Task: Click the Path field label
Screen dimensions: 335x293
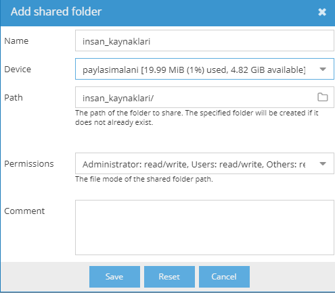Action: click(x=14, y=98)
